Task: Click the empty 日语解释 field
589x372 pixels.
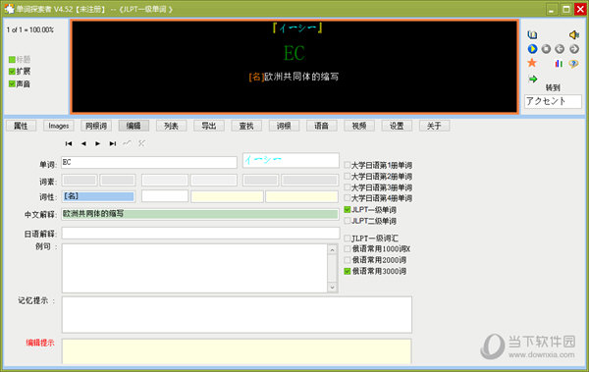Action: click(200, 233)
